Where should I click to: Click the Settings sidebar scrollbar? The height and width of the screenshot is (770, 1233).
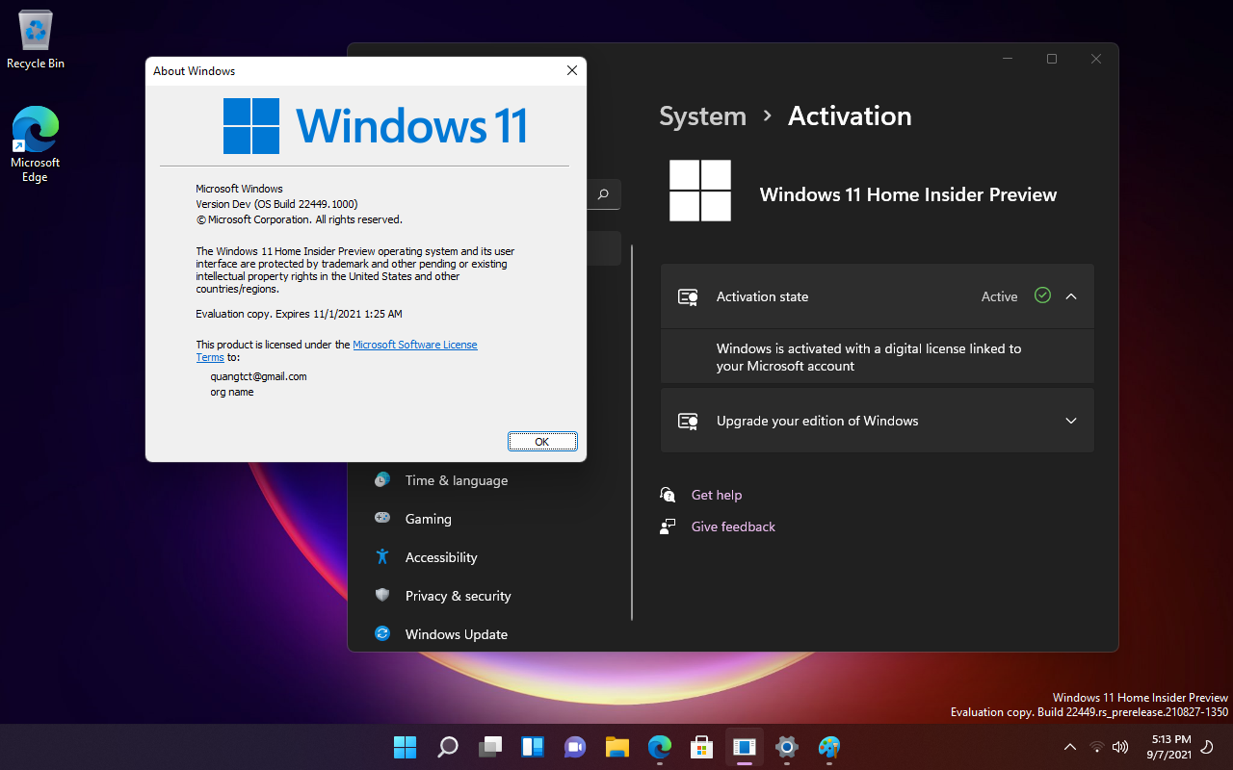pos(632,432)
